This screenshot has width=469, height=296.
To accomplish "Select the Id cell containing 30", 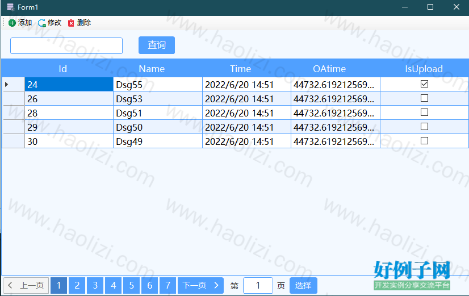I will click(x=69, y=141).
